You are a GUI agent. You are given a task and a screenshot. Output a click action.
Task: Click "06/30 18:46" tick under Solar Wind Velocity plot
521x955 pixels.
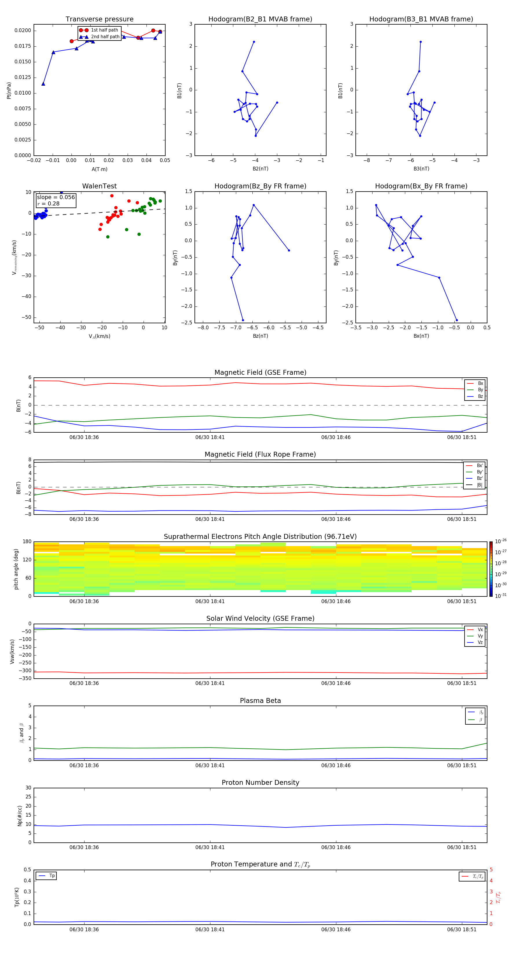tap(336, 683)
